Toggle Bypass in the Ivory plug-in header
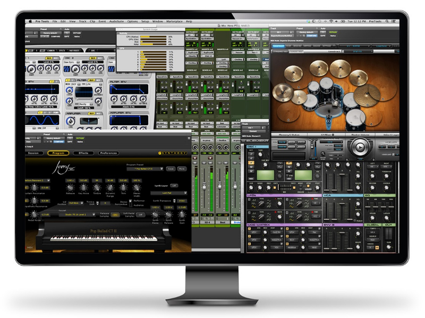 point(80,138)
